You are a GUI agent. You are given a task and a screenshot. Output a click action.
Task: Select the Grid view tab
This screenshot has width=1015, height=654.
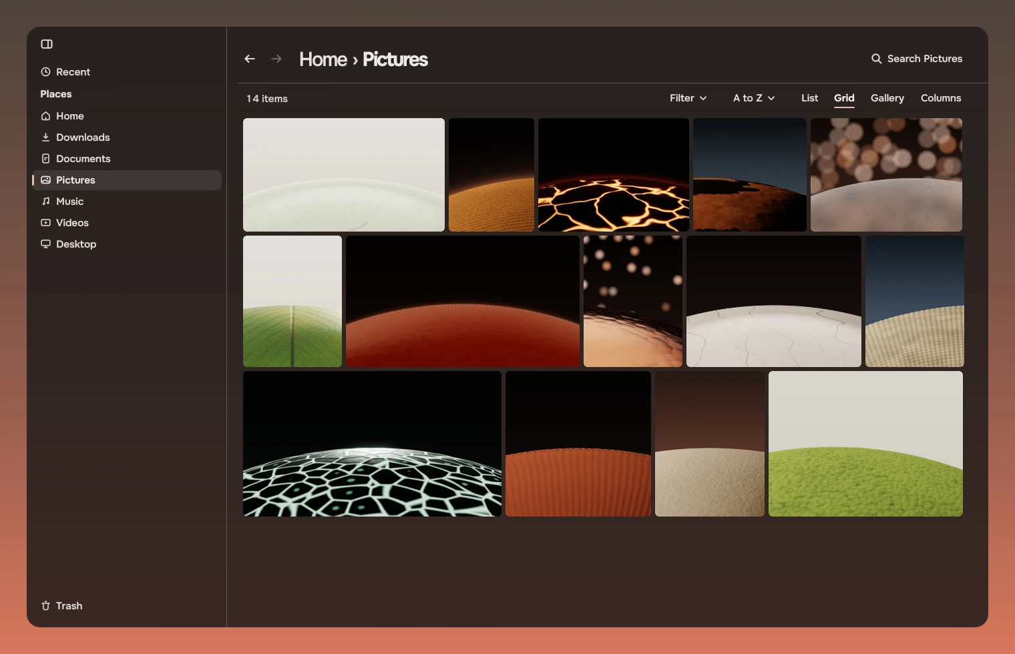844,97
